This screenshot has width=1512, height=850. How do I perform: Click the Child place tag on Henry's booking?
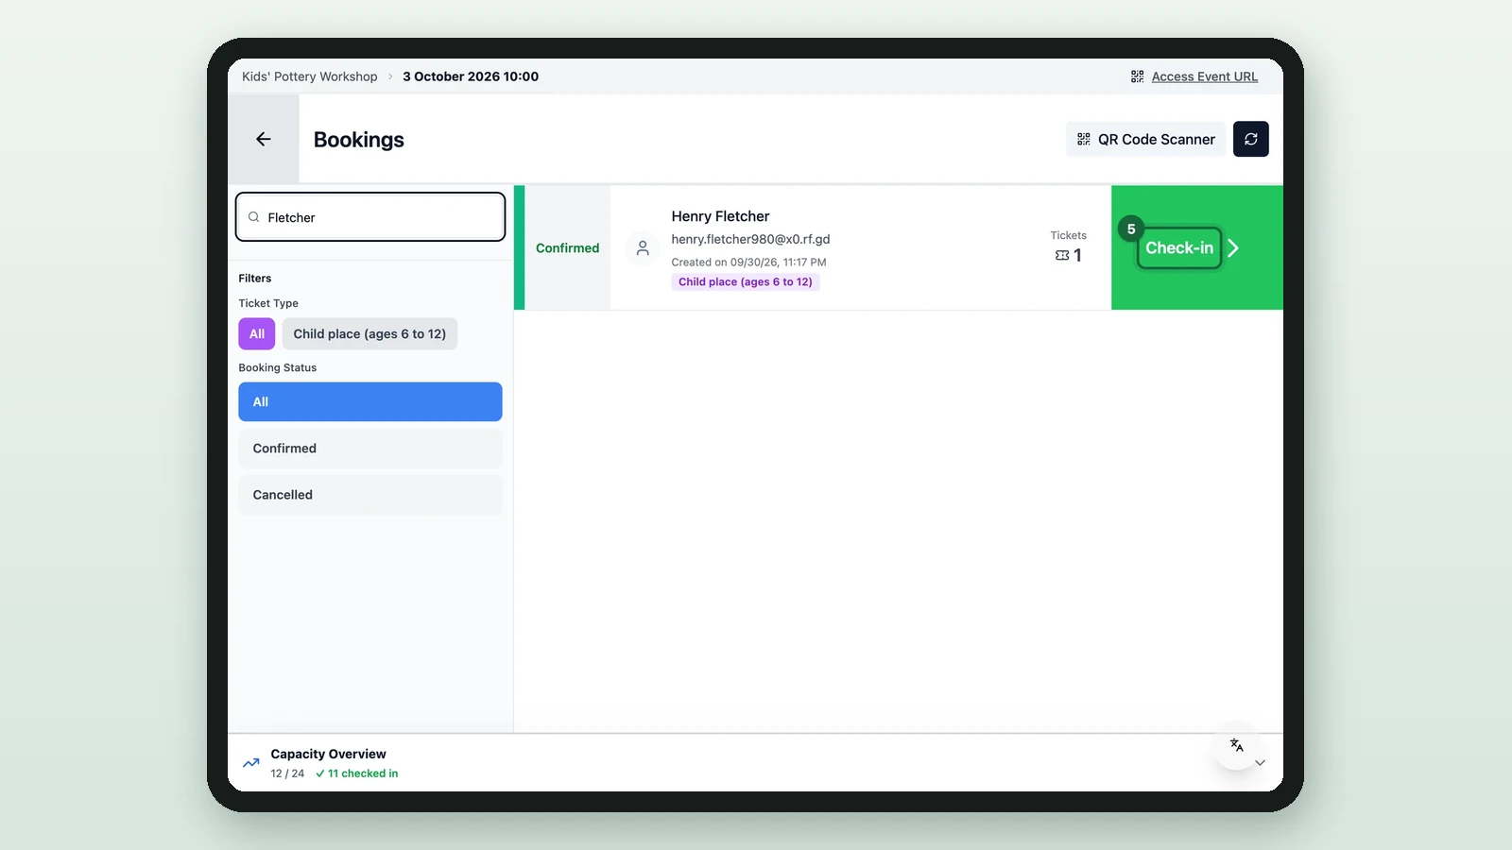point(745,281)
